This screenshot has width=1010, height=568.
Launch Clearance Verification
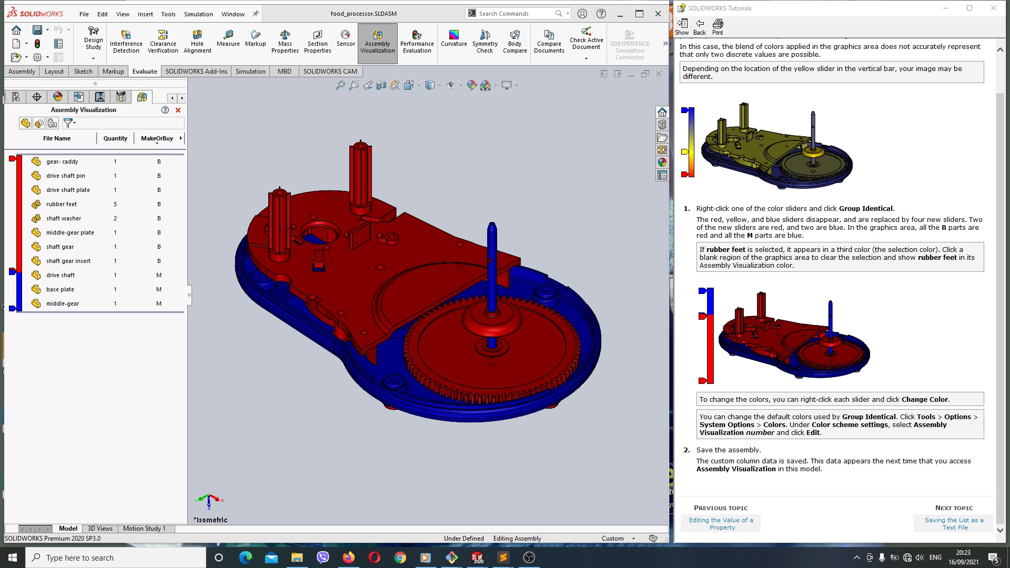[x=163, y=42]
